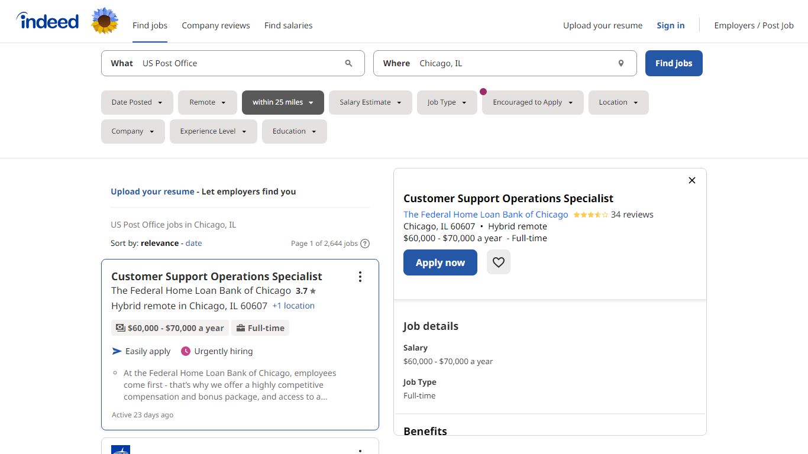Click the Upload your resume header link

(x=603, y=25)
